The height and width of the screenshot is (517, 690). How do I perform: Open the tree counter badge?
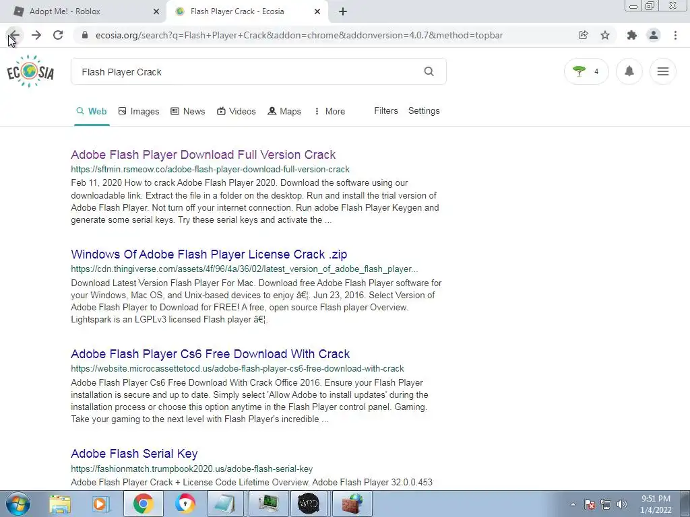coord(586,71)
